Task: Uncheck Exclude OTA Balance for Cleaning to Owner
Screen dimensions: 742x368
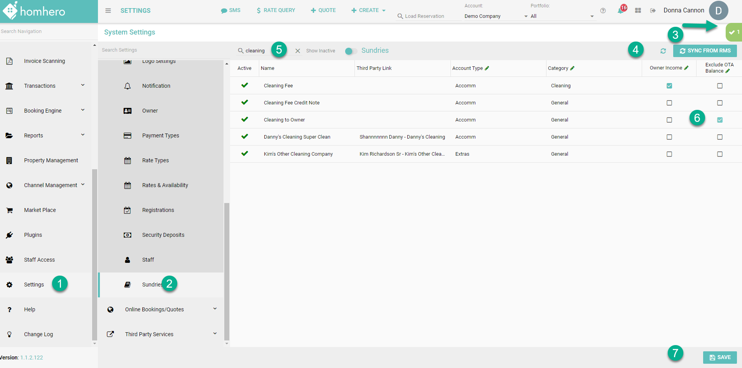Action: (x=720, y=120)
